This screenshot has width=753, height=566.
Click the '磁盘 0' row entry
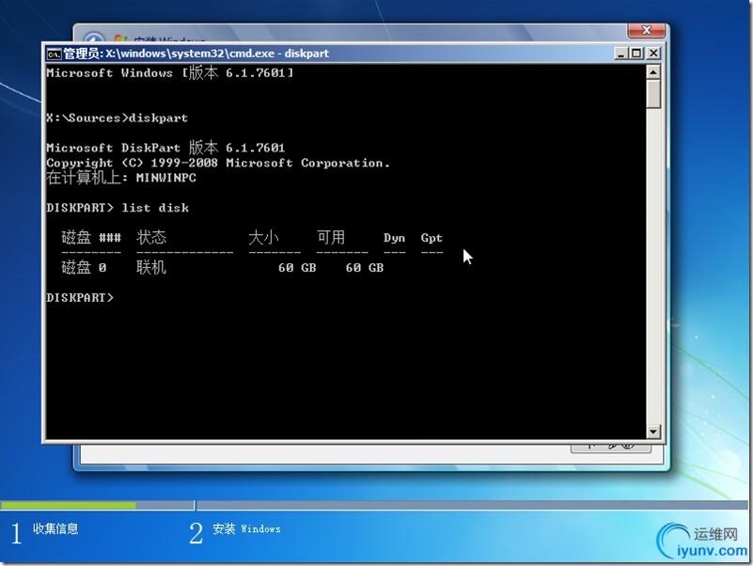84,267
